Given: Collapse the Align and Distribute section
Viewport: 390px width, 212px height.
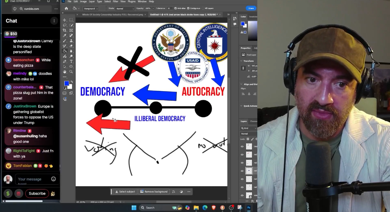Looking at the screenshot, I should (x=241, y=84).
